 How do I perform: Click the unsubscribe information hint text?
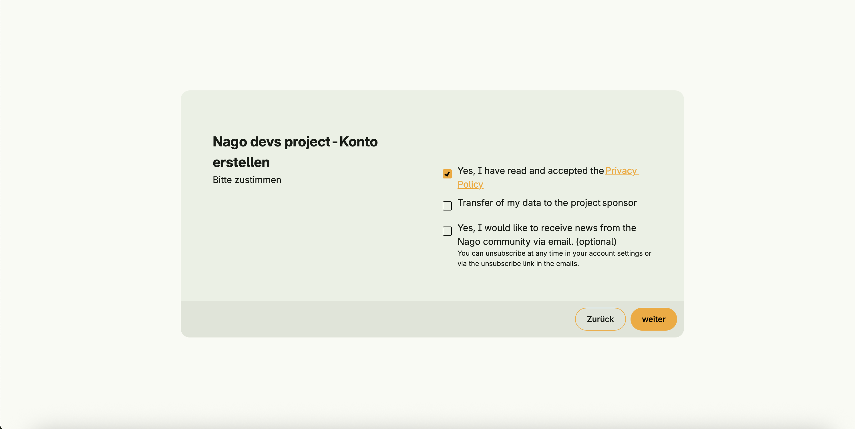pyautogui.click(x=554, y=253)
